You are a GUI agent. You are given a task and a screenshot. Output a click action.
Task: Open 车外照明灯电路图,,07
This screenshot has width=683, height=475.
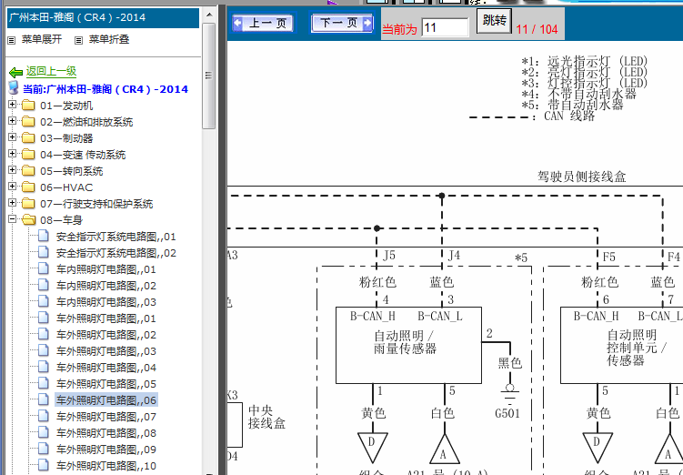pos(105,417)
